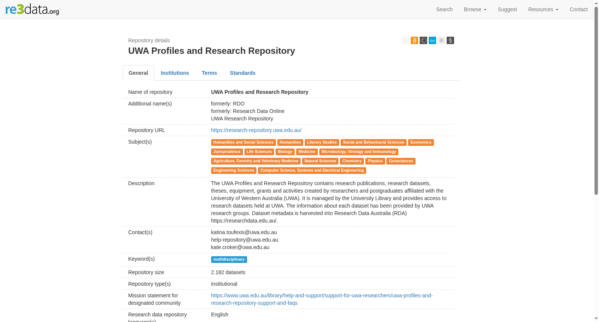599x322 pixels.
Task: Click the multidisciplinary keyword tag
Action: pos(229,260)
